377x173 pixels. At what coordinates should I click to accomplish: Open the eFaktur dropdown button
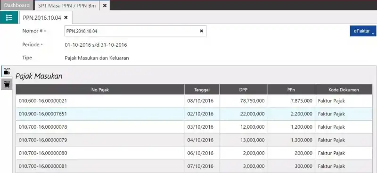pyautogui.click(x=363, y=31)
